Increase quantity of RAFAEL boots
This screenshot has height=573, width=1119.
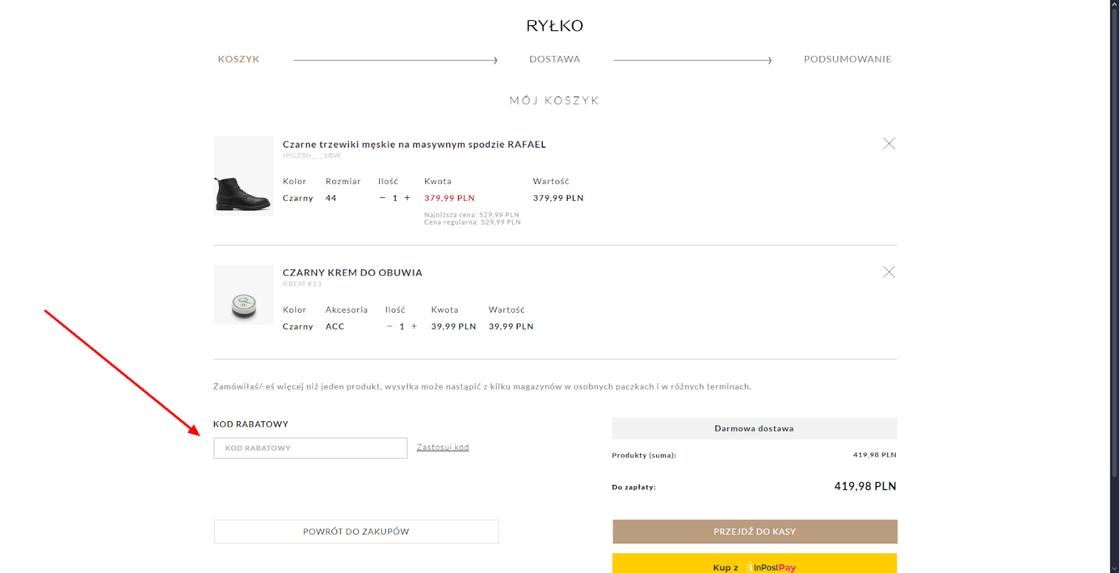click(407, 198)
